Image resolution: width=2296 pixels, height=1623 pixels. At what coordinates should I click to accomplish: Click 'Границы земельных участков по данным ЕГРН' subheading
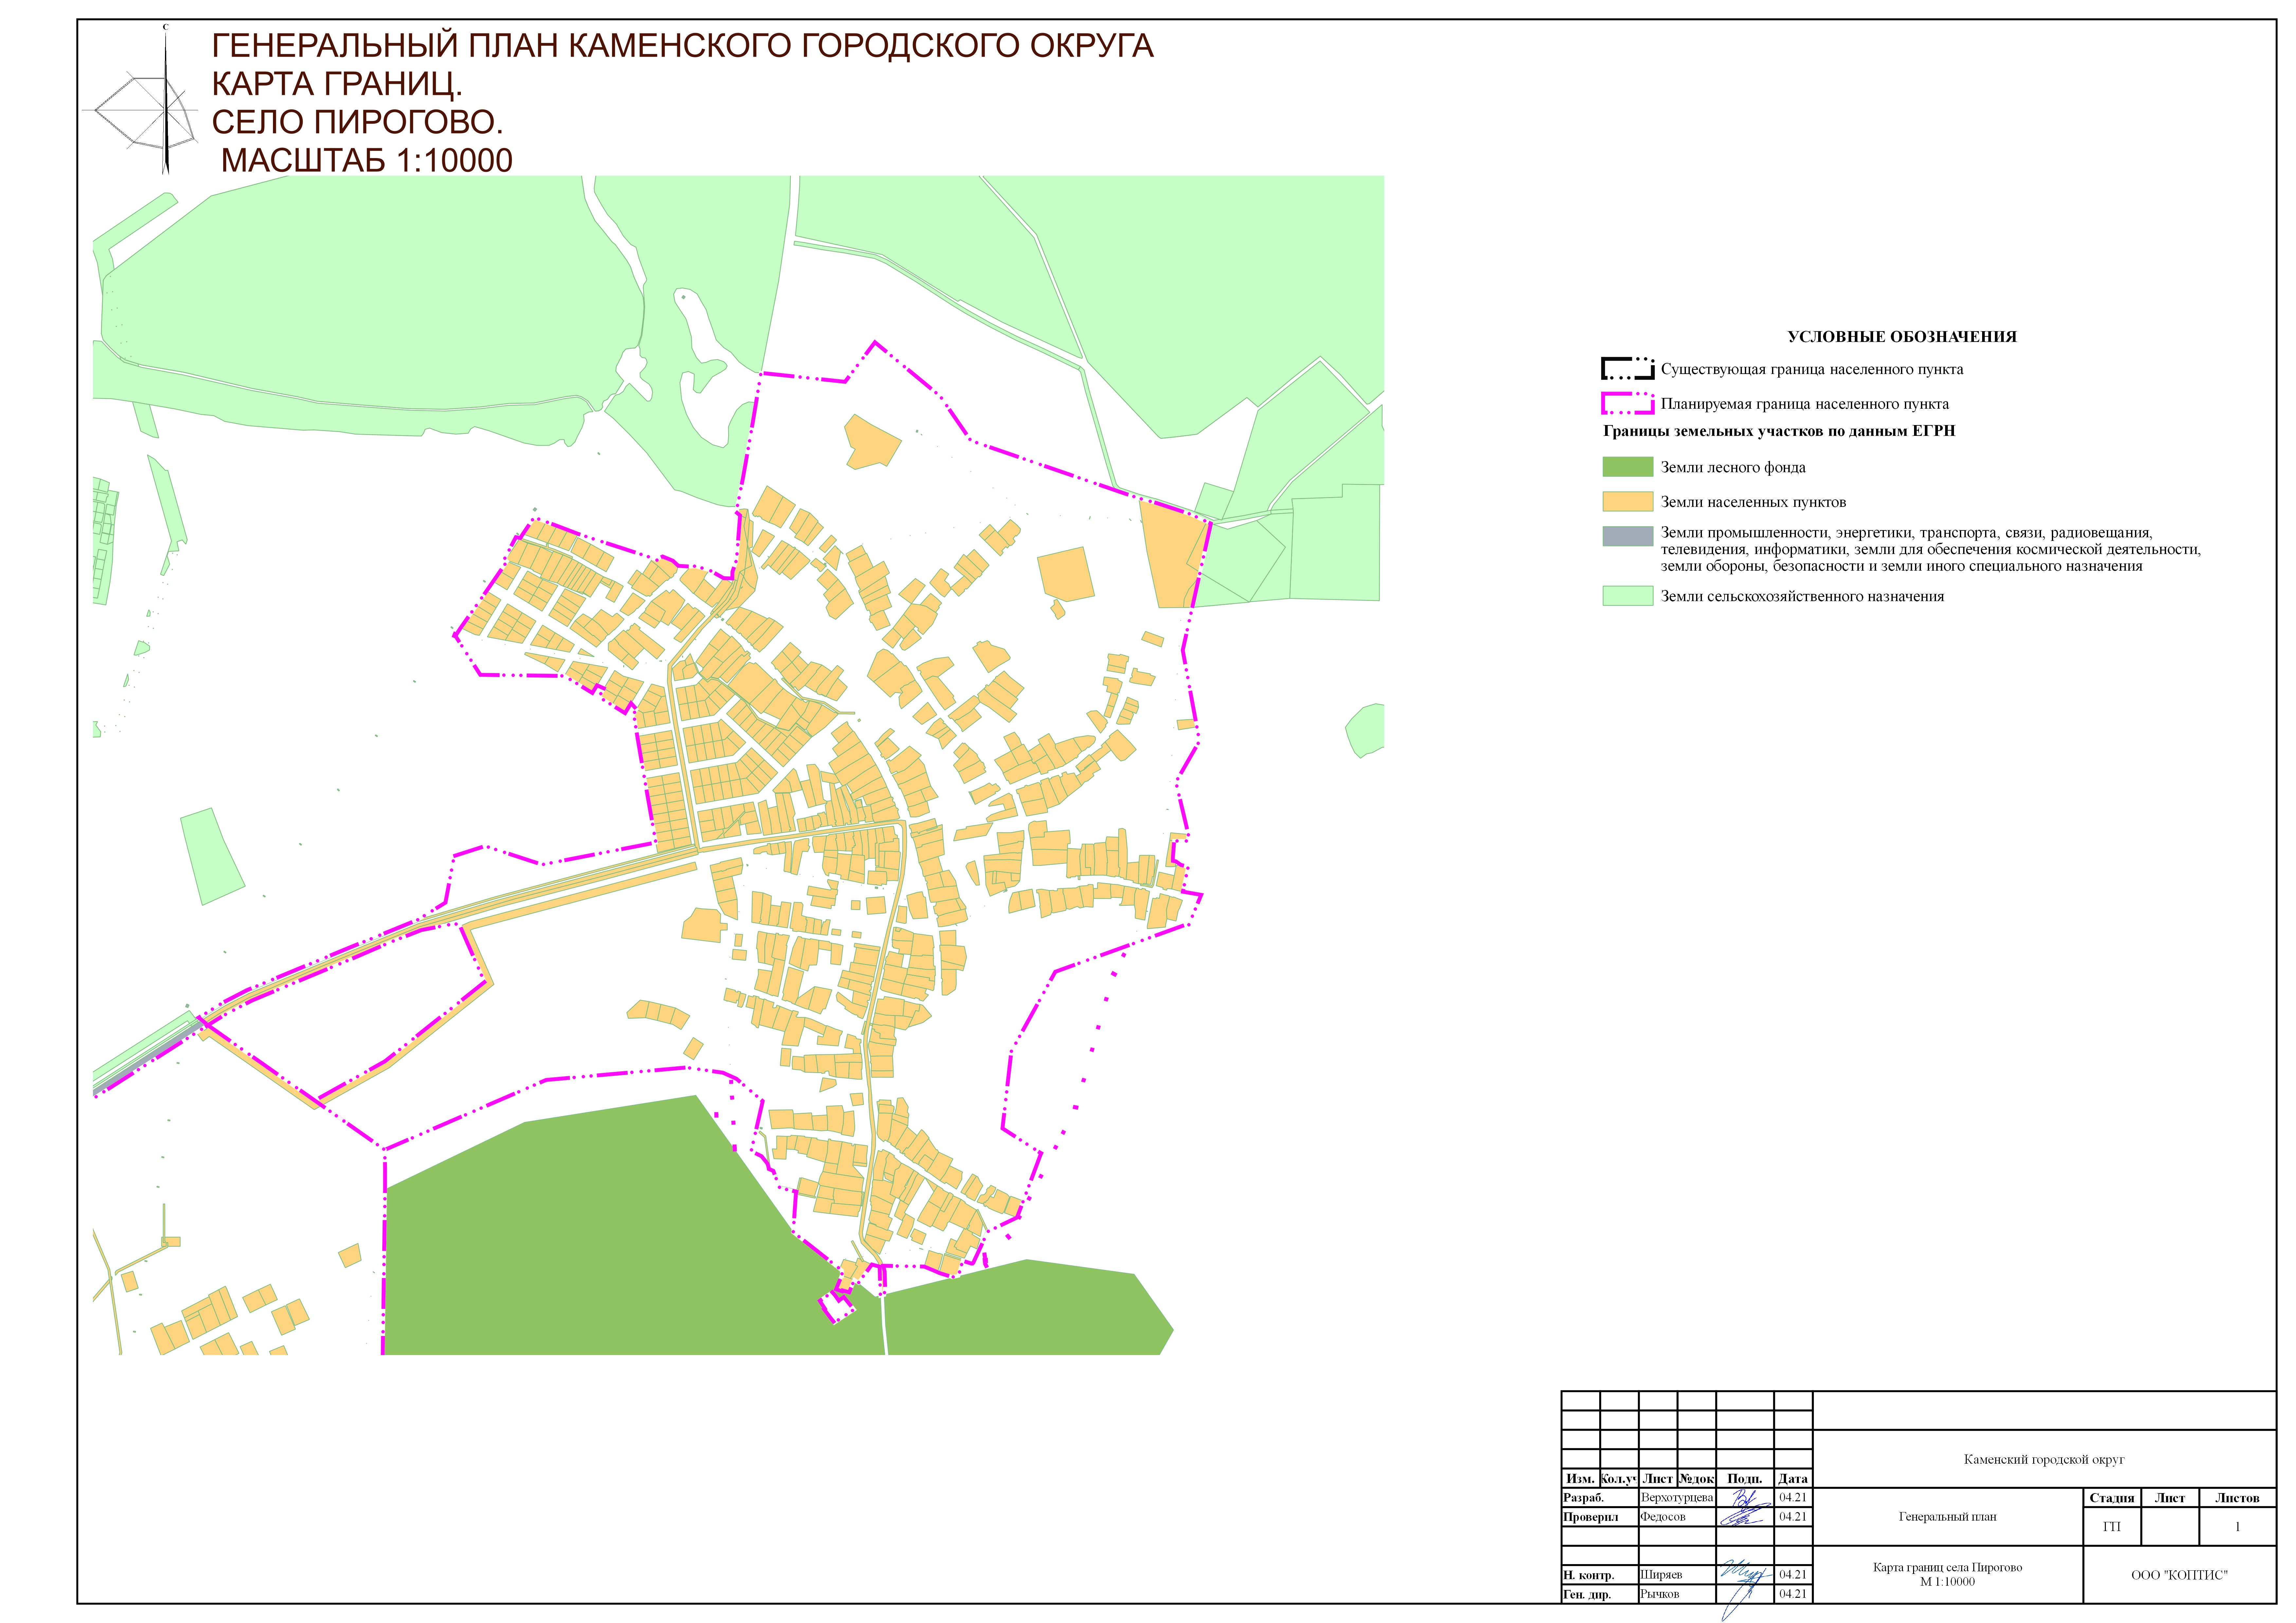(x=1779, y=431)
